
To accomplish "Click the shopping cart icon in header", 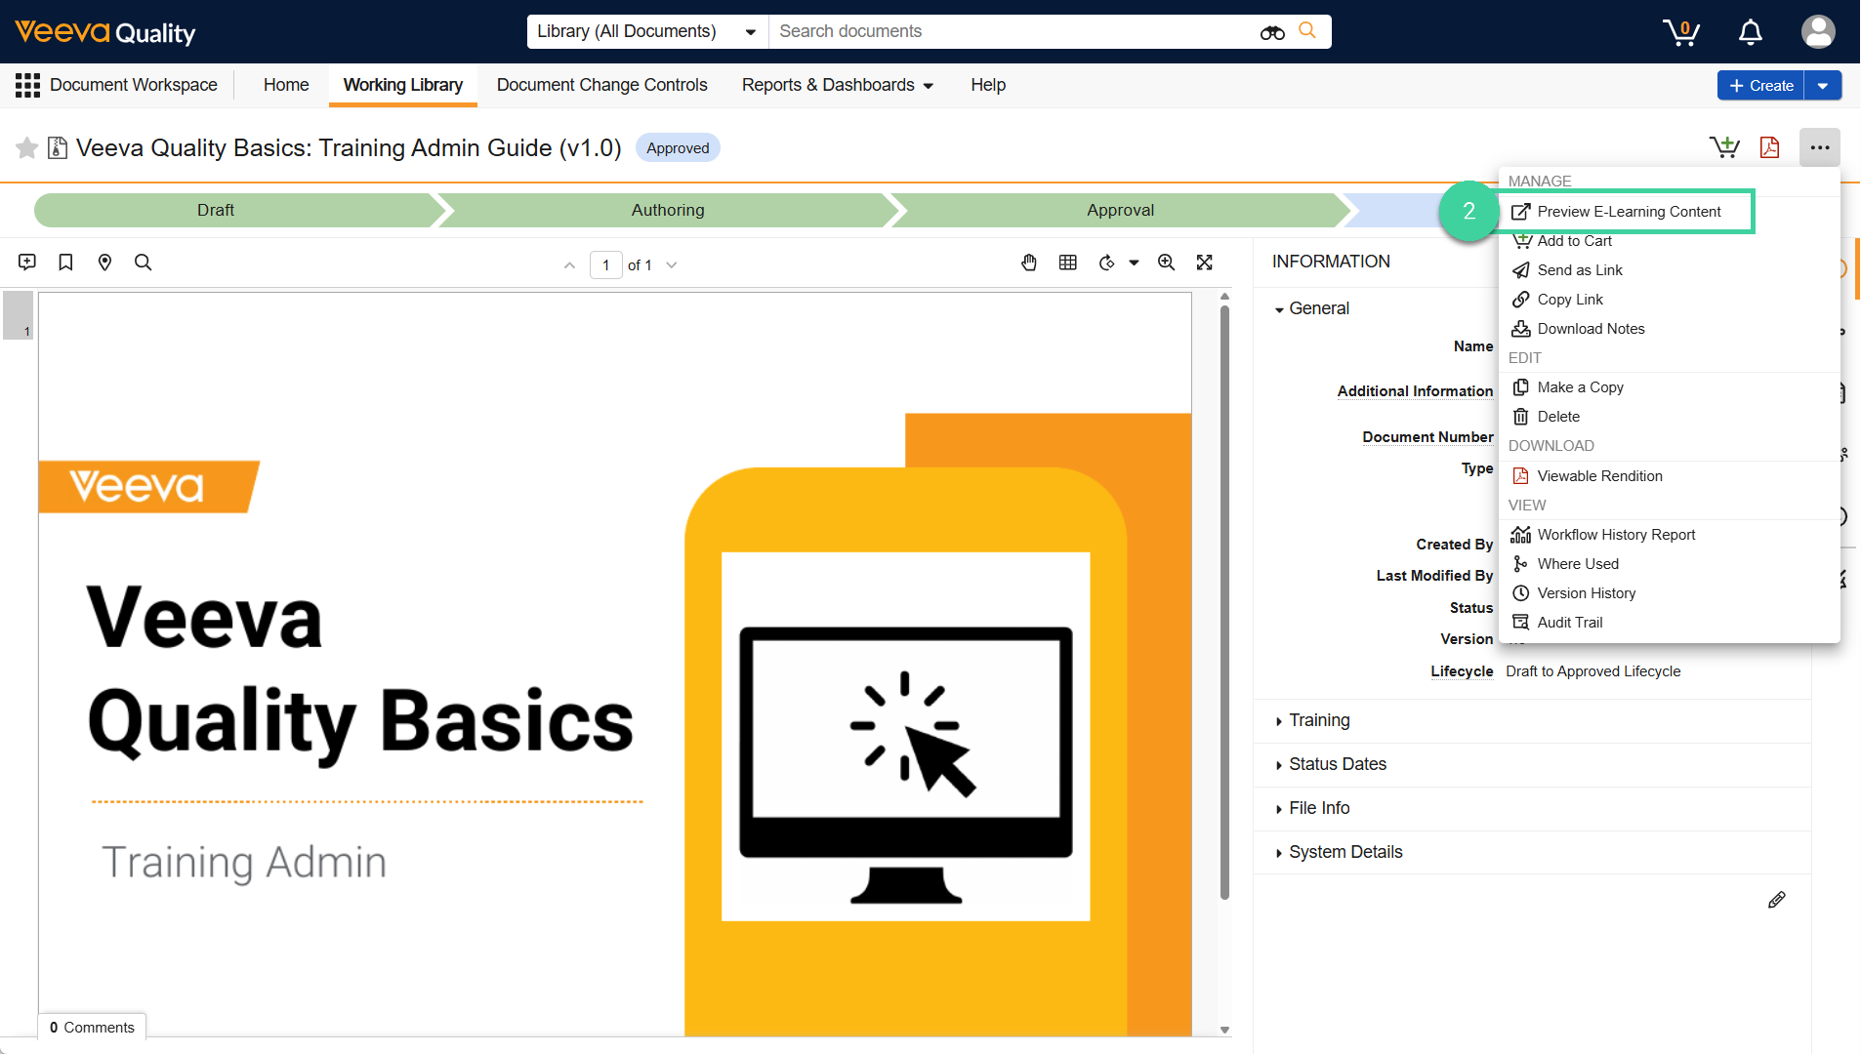I will pyautogui.click(x=1681, y=32).
